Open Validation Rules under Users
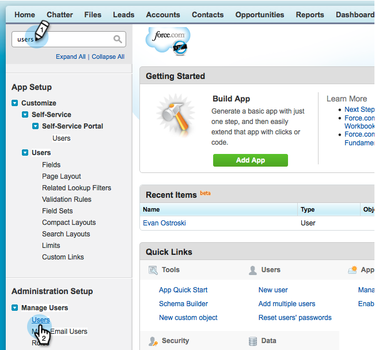 [x=66, y=200]
